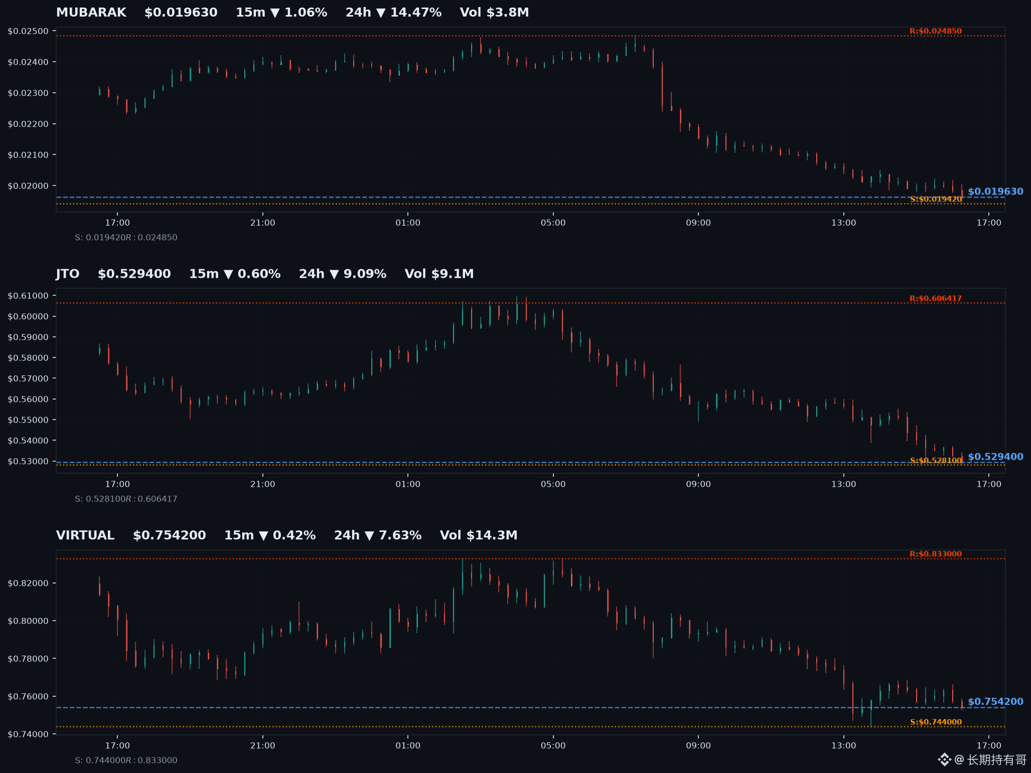
Task: Click the $0.61000 axis label in JTO chart
Action: point(28,296)
